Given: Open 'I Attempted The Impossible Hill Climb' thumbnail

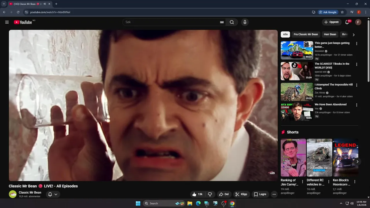Looking at the screenshot, I should point(297,92).
